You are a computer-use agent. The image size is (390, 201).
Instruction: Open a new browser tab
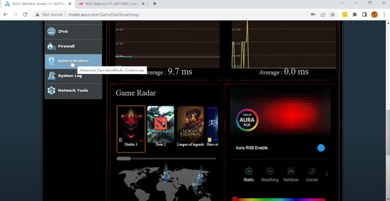pos(154,4)
